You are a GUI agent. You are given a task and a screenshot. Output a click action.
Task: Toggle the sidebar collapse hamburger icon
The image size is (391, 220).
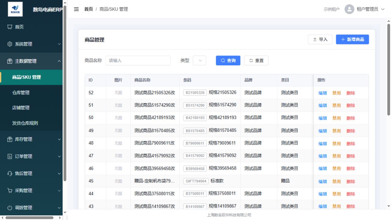pos(76,9)
